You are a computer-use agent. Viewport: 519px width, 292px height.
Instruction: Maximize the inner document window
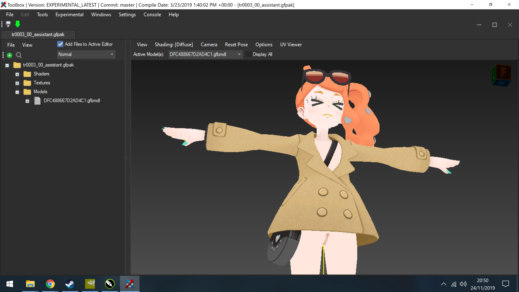coord(495,25)
